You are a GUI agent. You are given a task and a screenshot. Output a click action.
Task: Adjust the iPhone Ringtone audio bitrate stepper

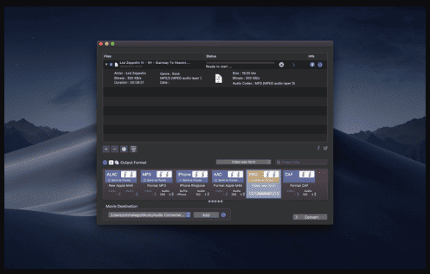[x=208, y=195]
